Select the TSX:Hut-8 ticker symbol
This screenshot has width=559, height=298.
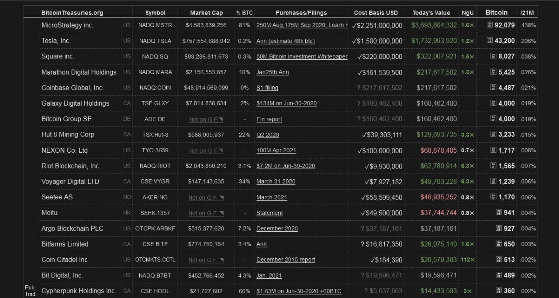point(155,135)
